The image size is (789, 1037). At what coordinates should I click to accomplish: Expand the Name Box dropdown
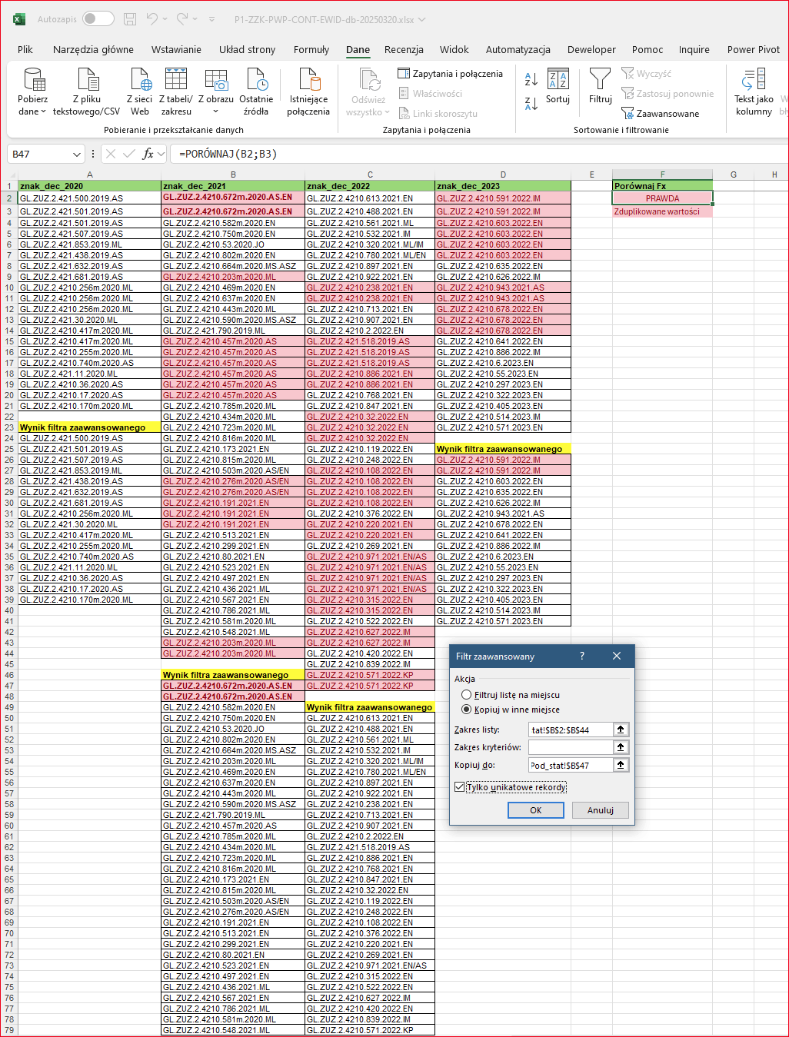76,155
